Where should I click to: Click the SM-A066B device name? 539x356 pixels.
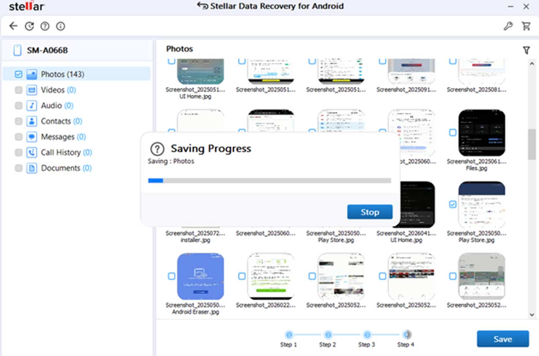48,51
